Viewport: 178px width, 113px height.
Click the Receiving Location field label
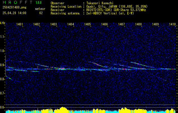(66, 6)
